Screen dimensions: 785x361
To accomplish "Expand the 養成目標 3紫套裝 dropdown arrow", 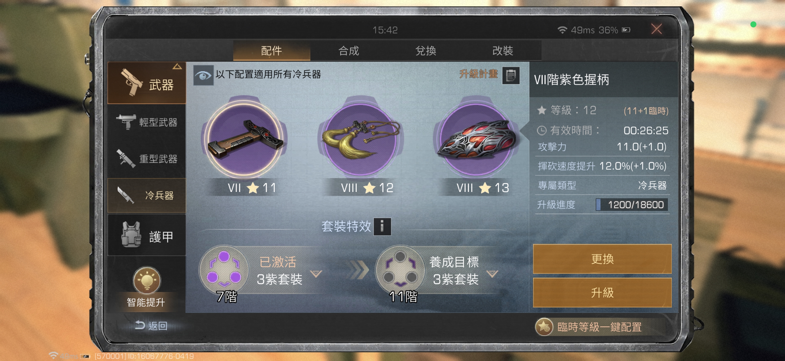I will tap(492, 273).
